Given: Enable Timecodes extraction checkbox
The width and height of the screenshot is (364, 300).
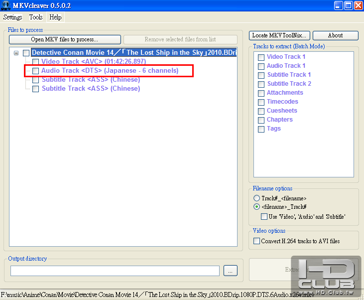Looking at the screenshot, I should click(x=261, y=102).
